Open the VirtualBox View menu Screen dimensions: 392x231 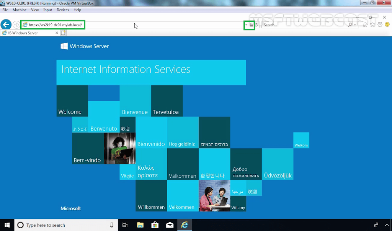35,10
